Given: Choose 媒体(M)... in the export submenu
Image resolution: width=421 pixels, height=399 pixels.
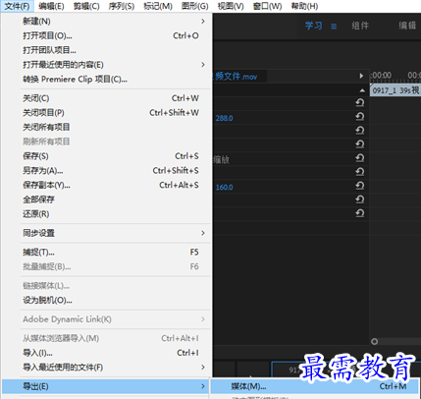Looking at the screenshot, I should [315, 386].
